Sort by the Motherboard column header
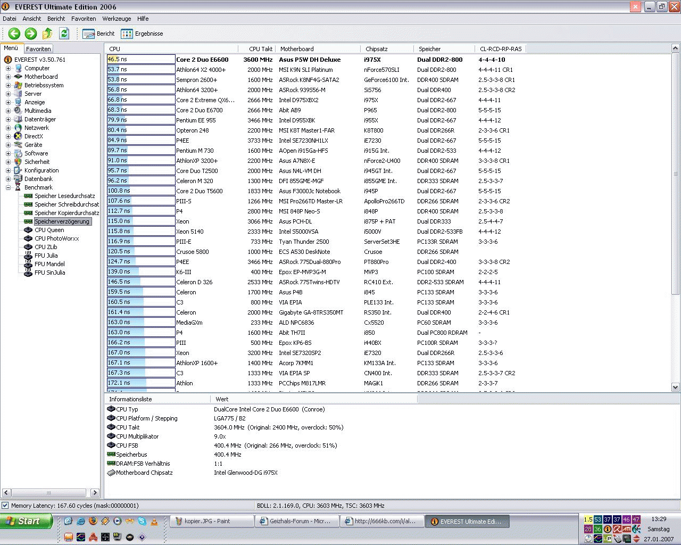This screenshot has height=545, width=681. click(319, 49)
